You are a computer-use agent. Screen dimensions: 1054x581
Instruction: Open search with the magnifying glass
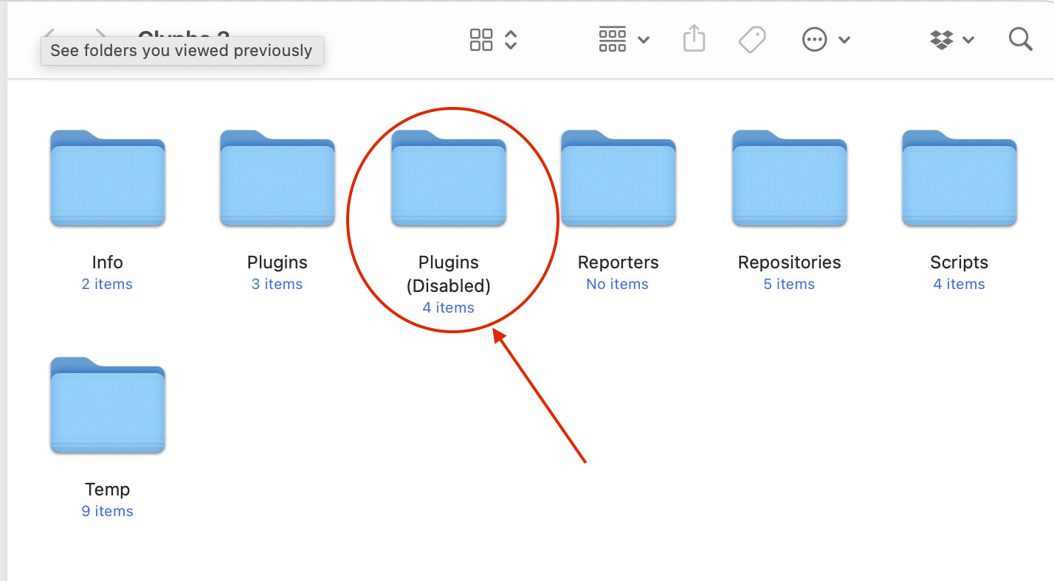coord(1020,39)
